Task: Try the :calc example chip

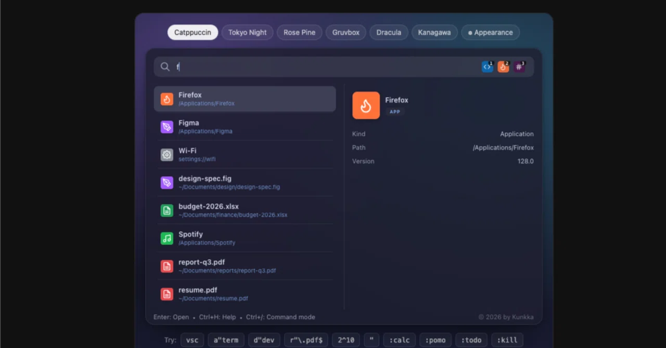Action: pos(400,340)
